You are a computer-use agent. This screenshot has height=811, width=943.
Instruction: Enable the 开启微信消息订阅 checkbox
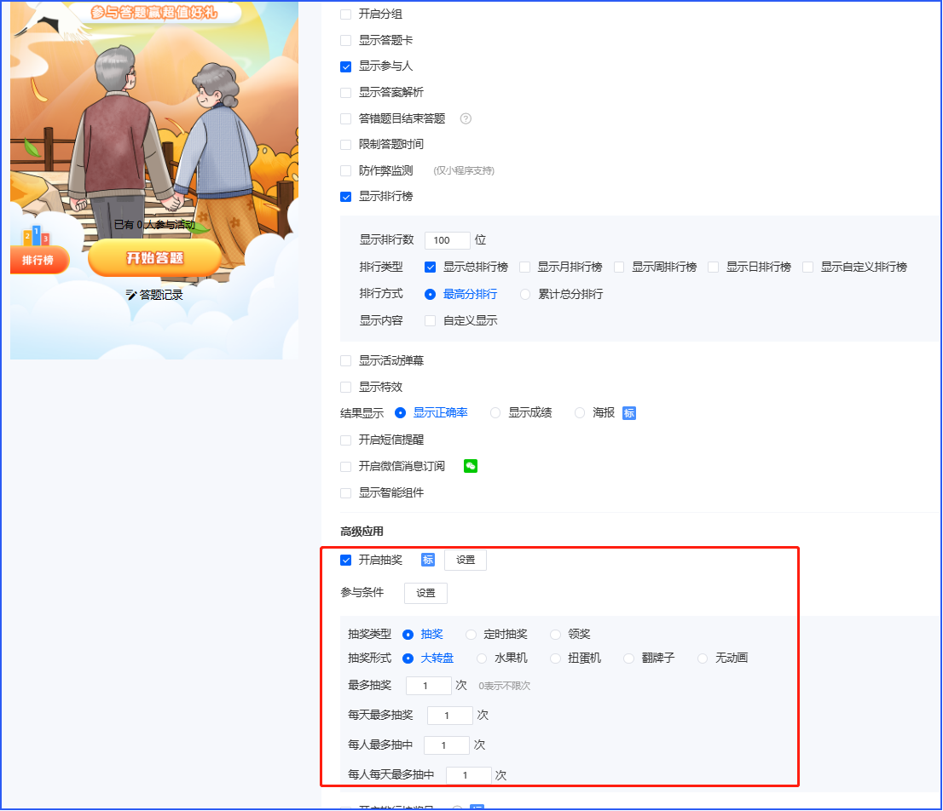point(346,467)
